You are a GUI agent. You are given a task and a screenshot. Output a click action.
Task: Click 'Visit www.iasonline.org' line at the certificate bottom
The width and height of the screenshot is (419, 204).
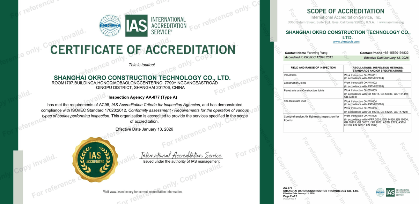(x=142, y=192)
